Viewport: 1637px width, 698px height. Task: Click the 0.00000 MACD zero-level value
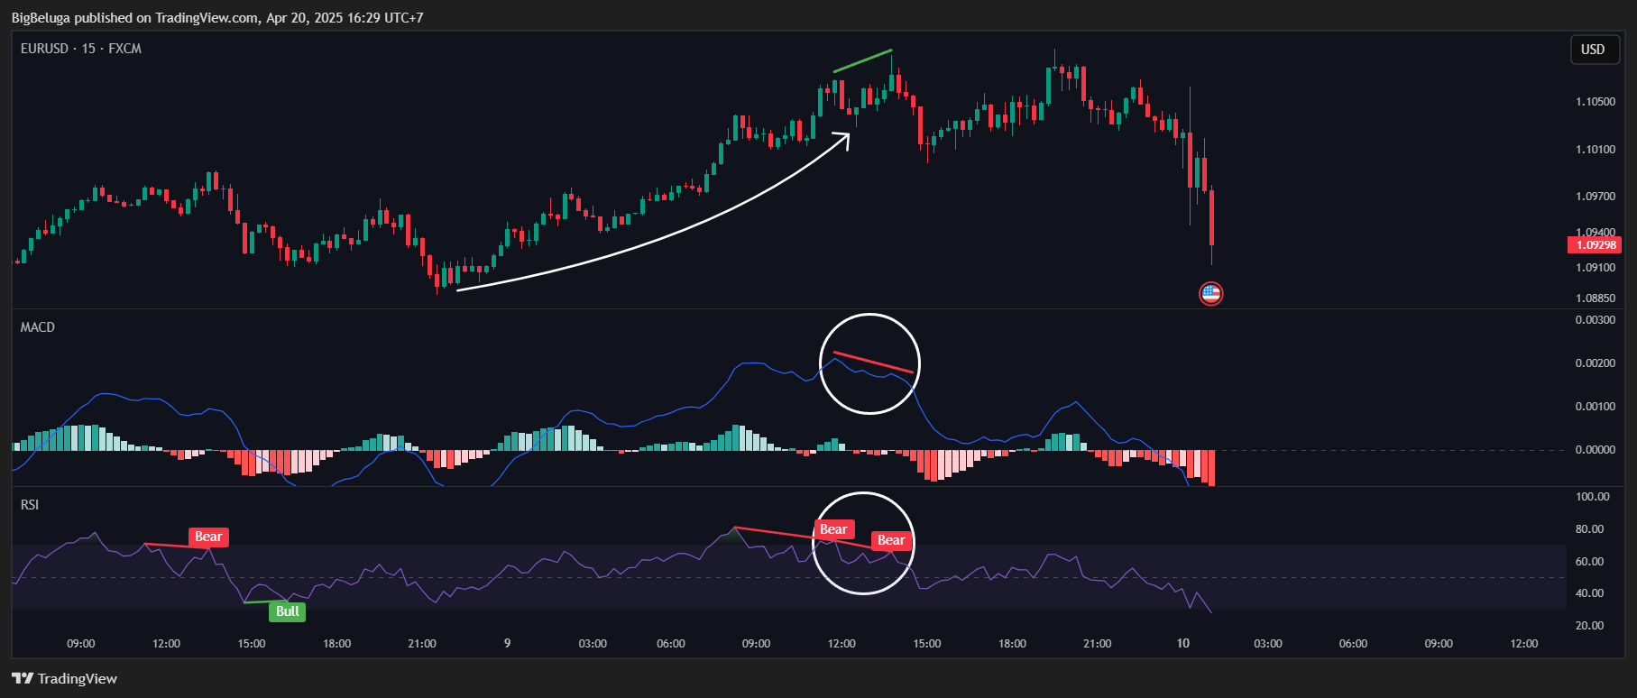1596,450
